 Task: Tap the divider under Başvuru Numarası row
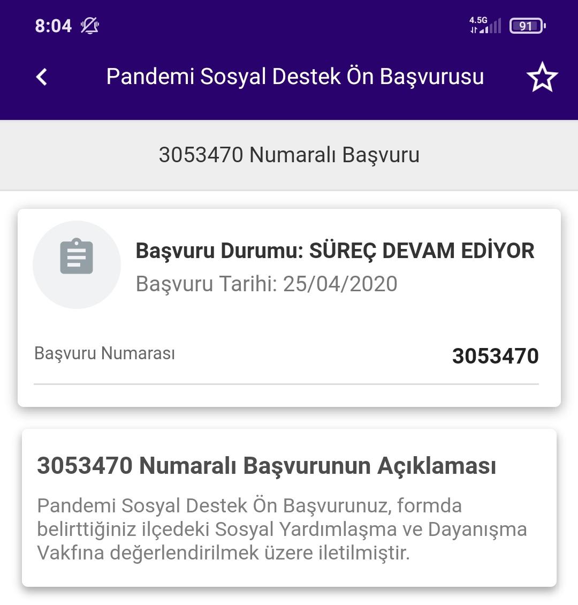tap(286, 384)
